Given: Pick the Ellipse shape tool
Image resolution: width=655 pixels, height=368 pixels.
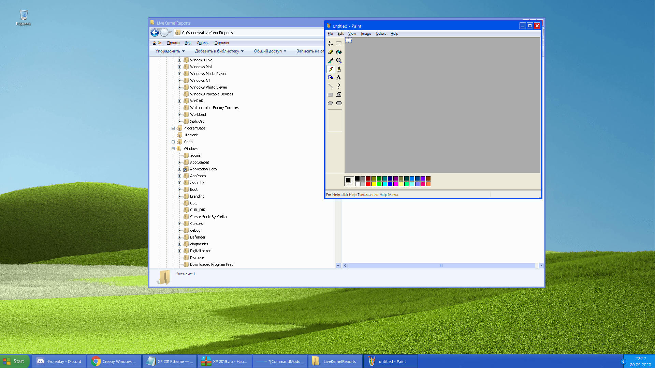Looking at the screenshot, I should (331, 103).
